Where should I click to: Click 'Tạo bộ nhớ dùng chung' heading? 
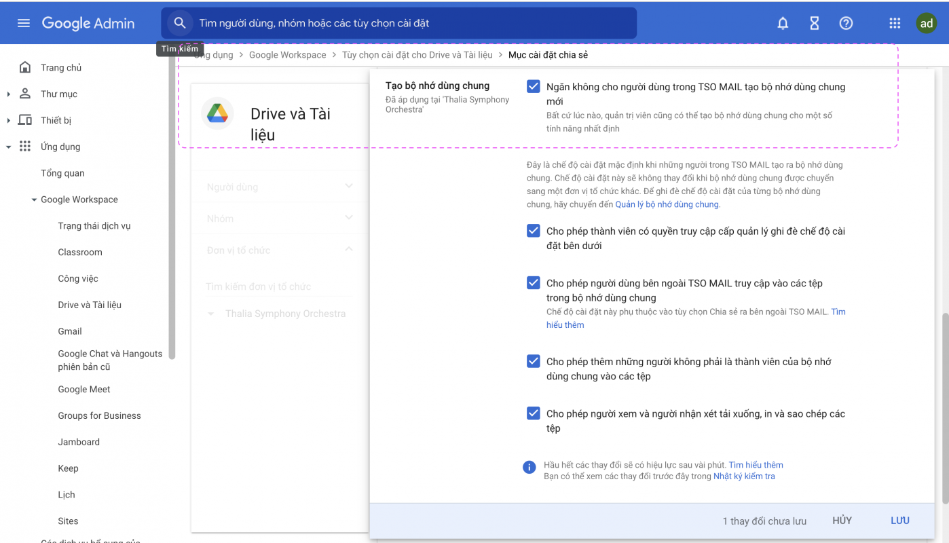tap(437, 86)
